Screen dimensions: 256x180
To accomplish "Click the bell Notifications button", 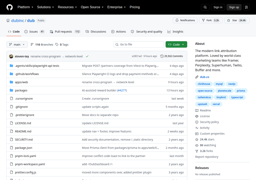I will click(x=185, y=20).
